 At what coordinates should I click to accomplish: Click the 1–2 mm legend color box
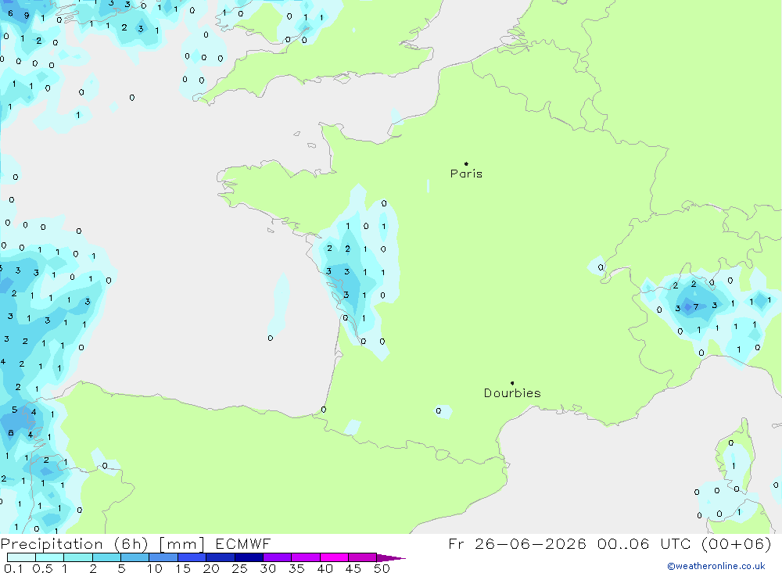click(77, 557)
